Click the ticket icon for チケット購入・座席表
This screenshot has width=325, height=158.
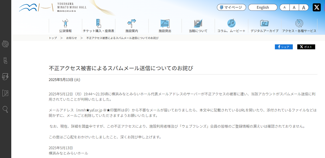(98, 23)
